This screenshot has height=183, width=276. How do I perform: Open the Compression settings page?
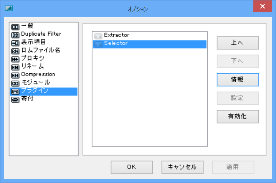coord(38,74)
